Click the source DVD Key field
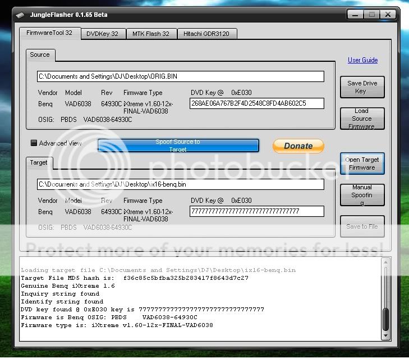This screenshot has height=363, width=409. (x=256, y=103)
